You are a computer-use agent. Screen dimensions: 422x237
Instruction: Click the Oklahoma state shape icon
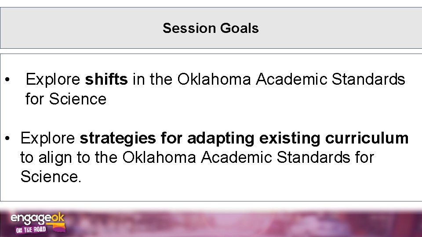(58, 227)
